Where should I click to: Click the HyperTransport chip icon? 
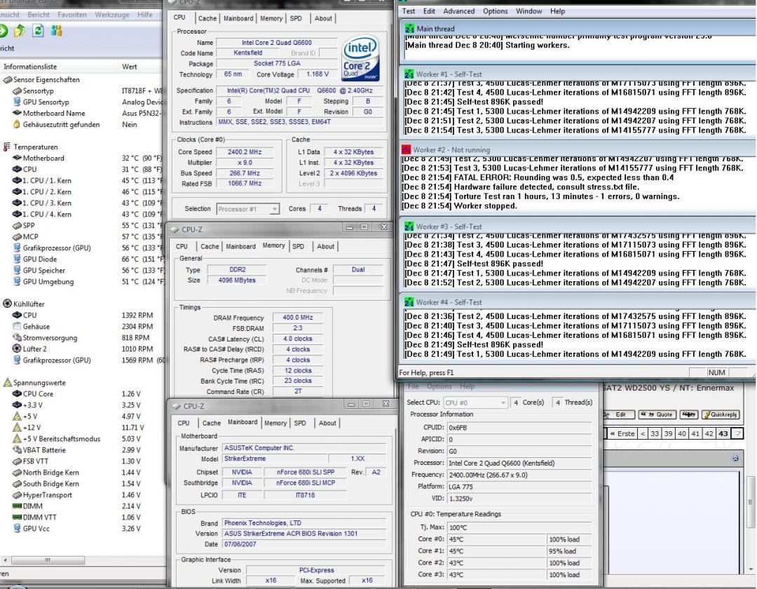(x=17, y=495)
